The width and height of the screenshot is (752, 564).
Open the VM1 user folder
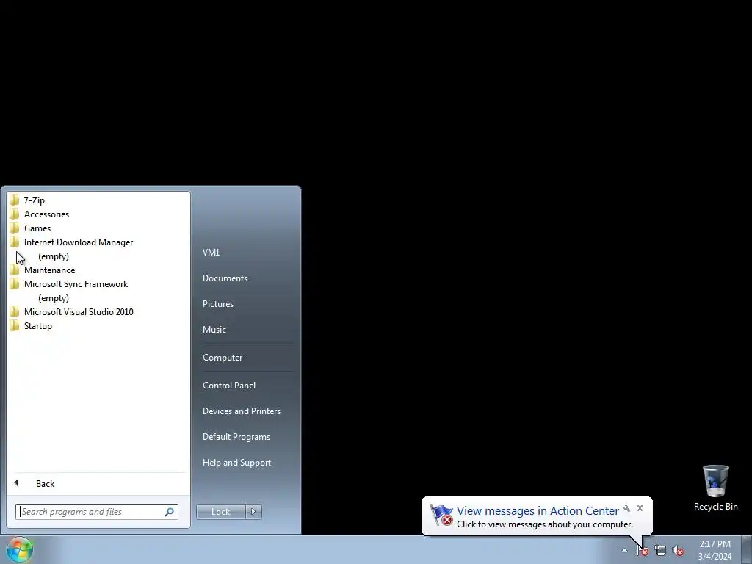211,253
